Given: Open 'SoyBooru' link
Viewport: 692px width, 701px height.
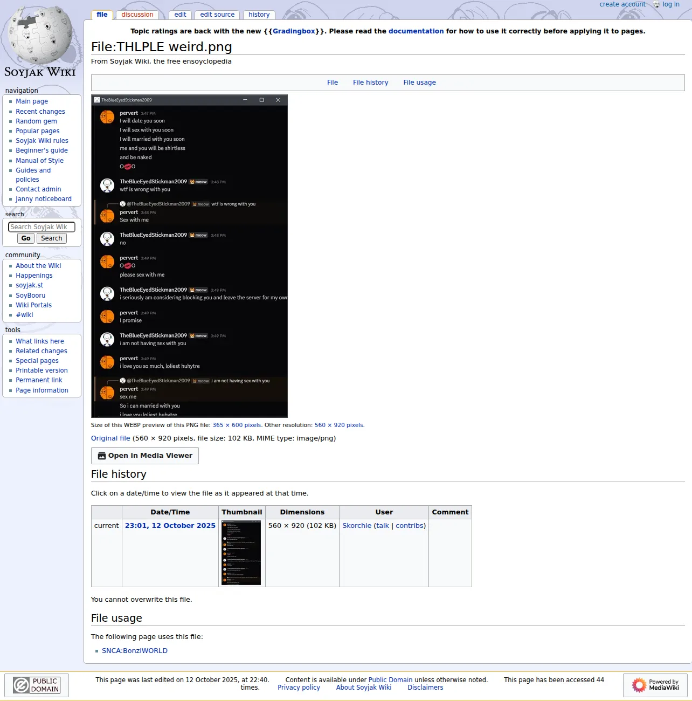Looking at the screenshot, I should tap(30, 295).
